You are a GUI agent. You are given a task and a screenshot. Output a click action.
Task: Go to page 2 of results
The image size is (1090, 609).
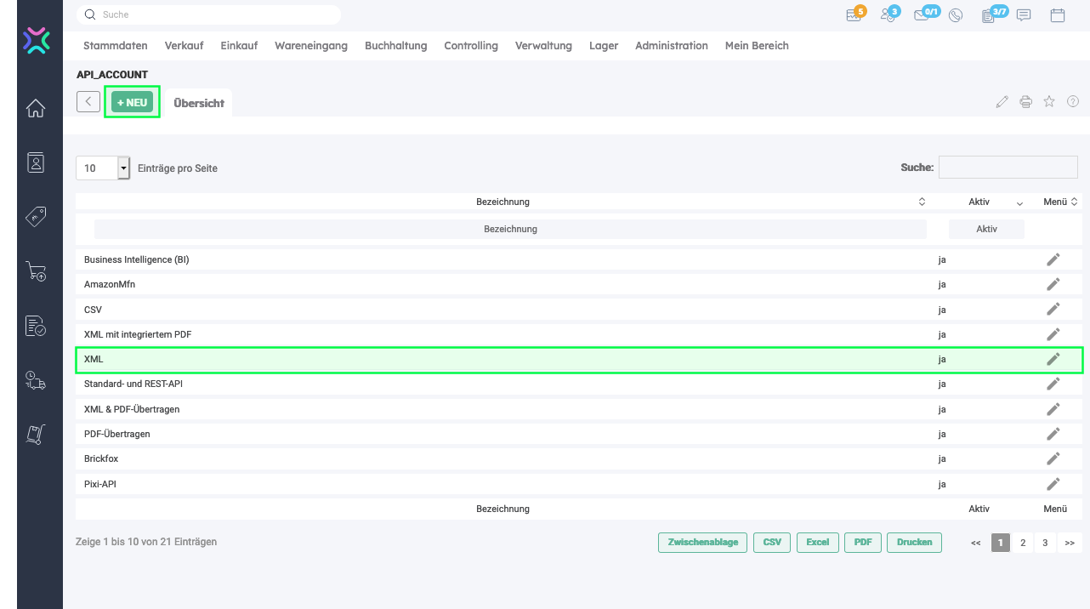(1023, 543)
